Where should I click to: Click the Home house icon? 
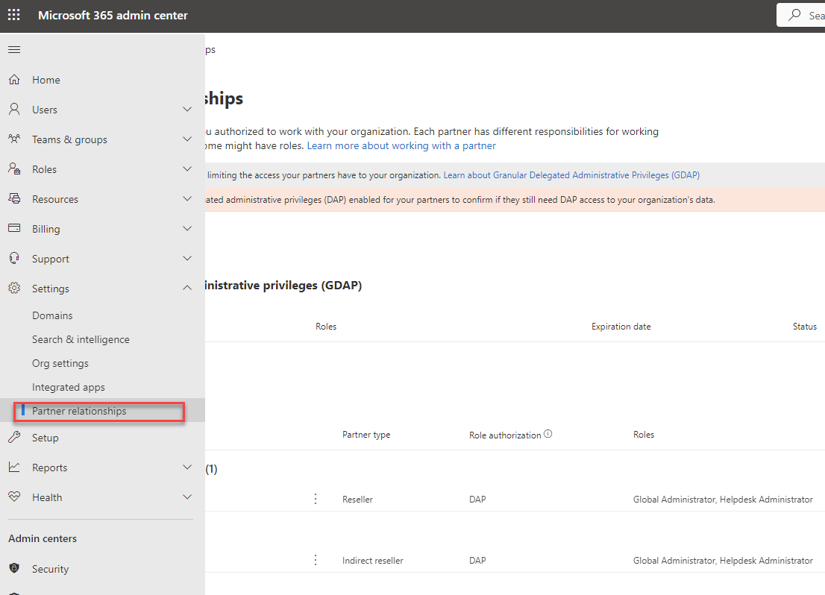click(x=14, y=80)
